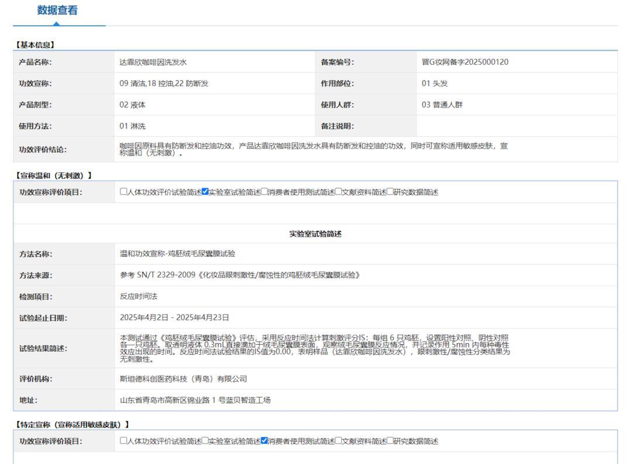Tick 消费者使用测试简述 in 宣称温和 section
The width and height of the screenshot is (631, 464).
coord(264,192)
